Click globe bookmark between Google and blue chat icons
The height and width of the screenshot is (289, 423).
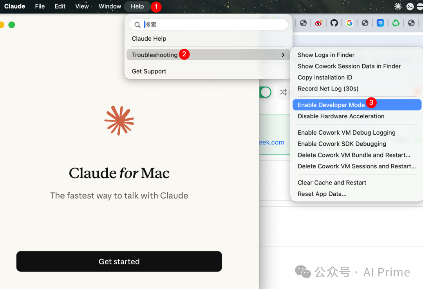[x=365, y=23]
